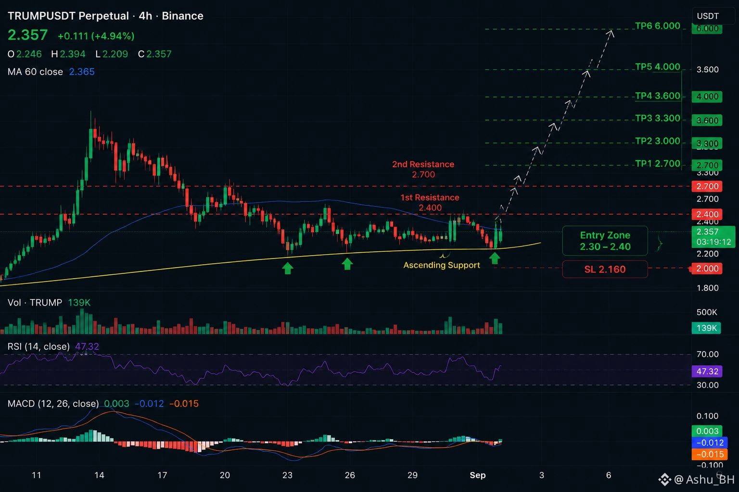
Task: Select the TP5 4.000 target label
Action: (658, 66)
